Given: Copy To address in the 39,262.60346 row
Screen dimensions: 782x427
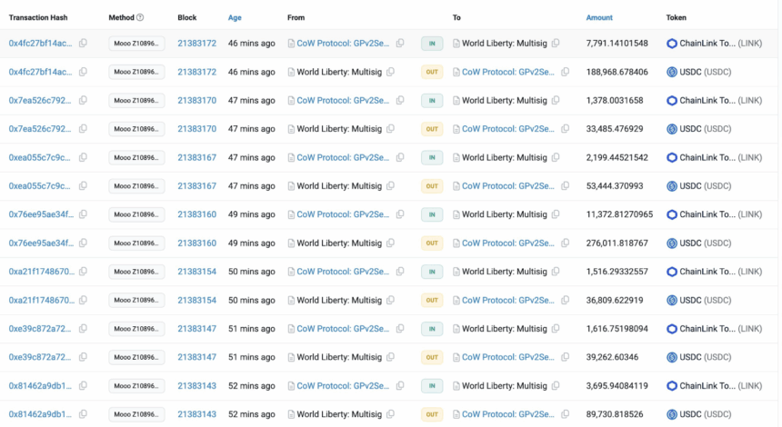Looking at the screenshot, I should click(x=565, y=357).
